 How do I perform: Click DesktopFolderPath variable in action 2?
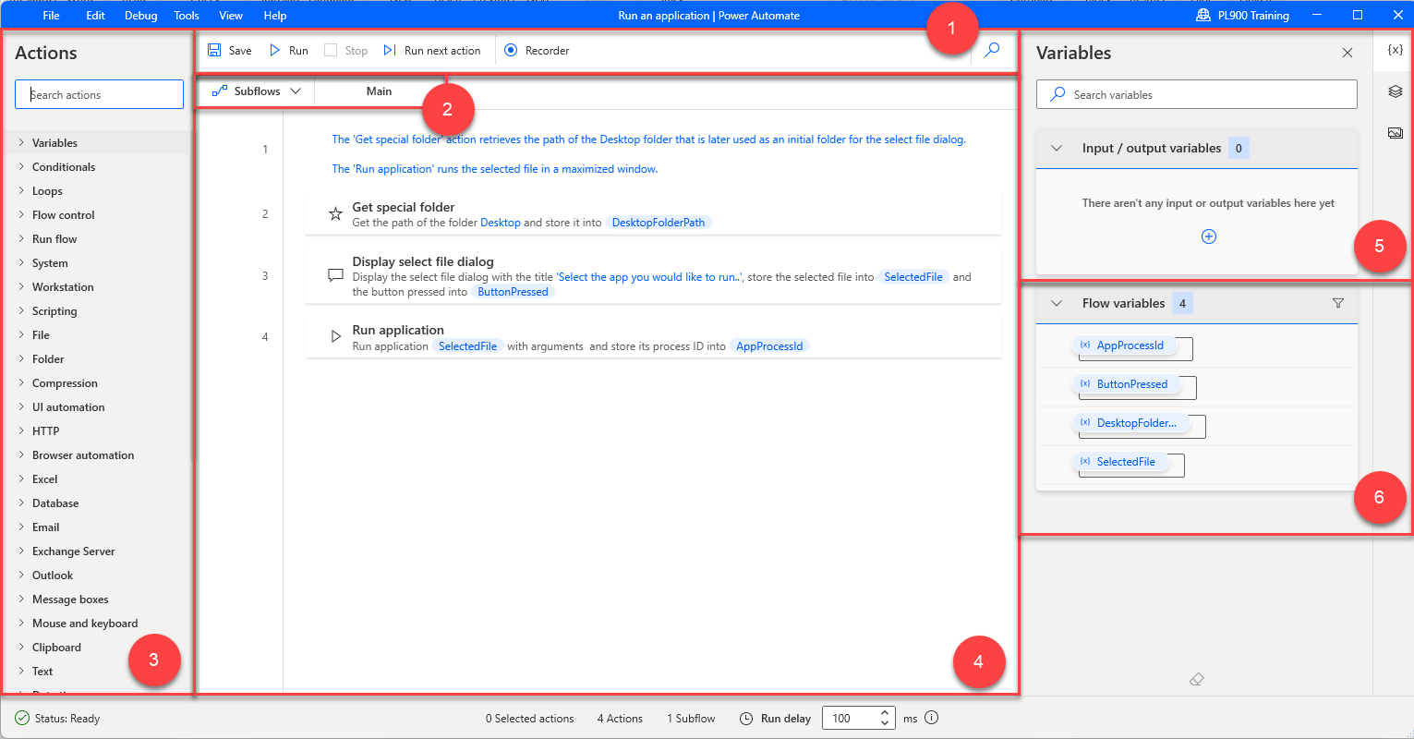pos(659,223)
